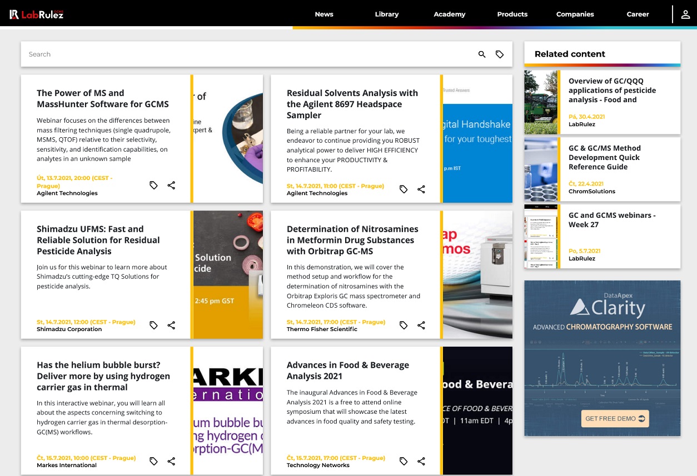The height and width of the screenshot is (476, 697).
Task: Click 'Shimadzu Corporation' organizer text
Action: [x=69, y=329]
